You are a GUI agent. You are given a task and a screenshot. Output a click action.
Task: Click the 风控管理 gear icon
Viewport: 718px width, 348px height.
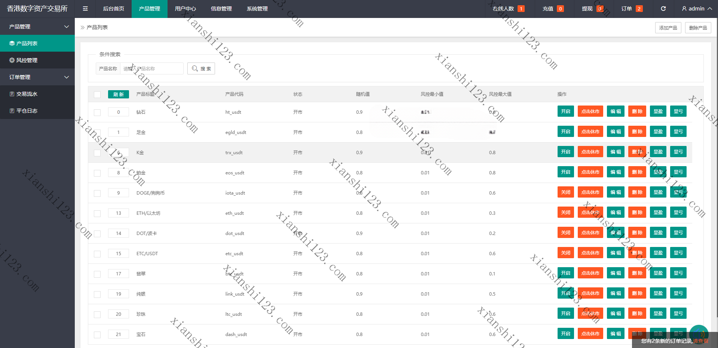tap(12, 60)
